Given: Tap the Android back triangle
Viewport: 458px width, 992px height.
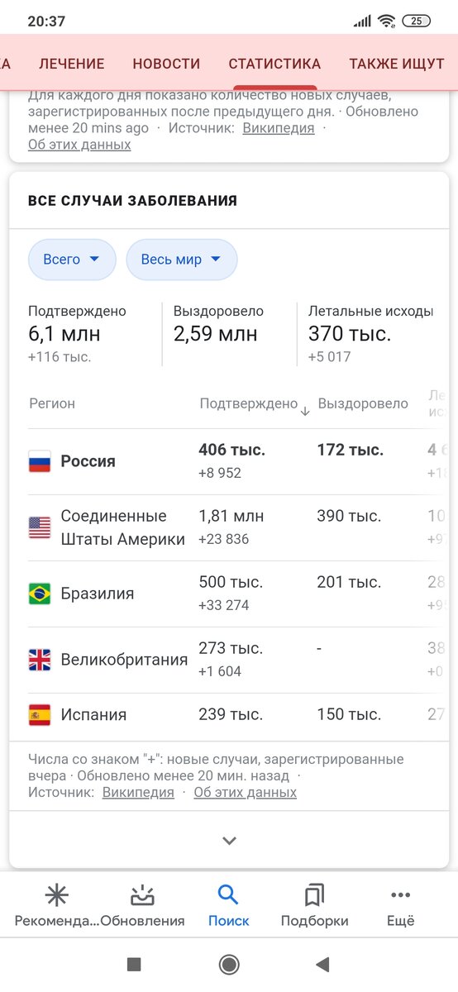Looking at the screenshot, I should [x=323, y=964].
